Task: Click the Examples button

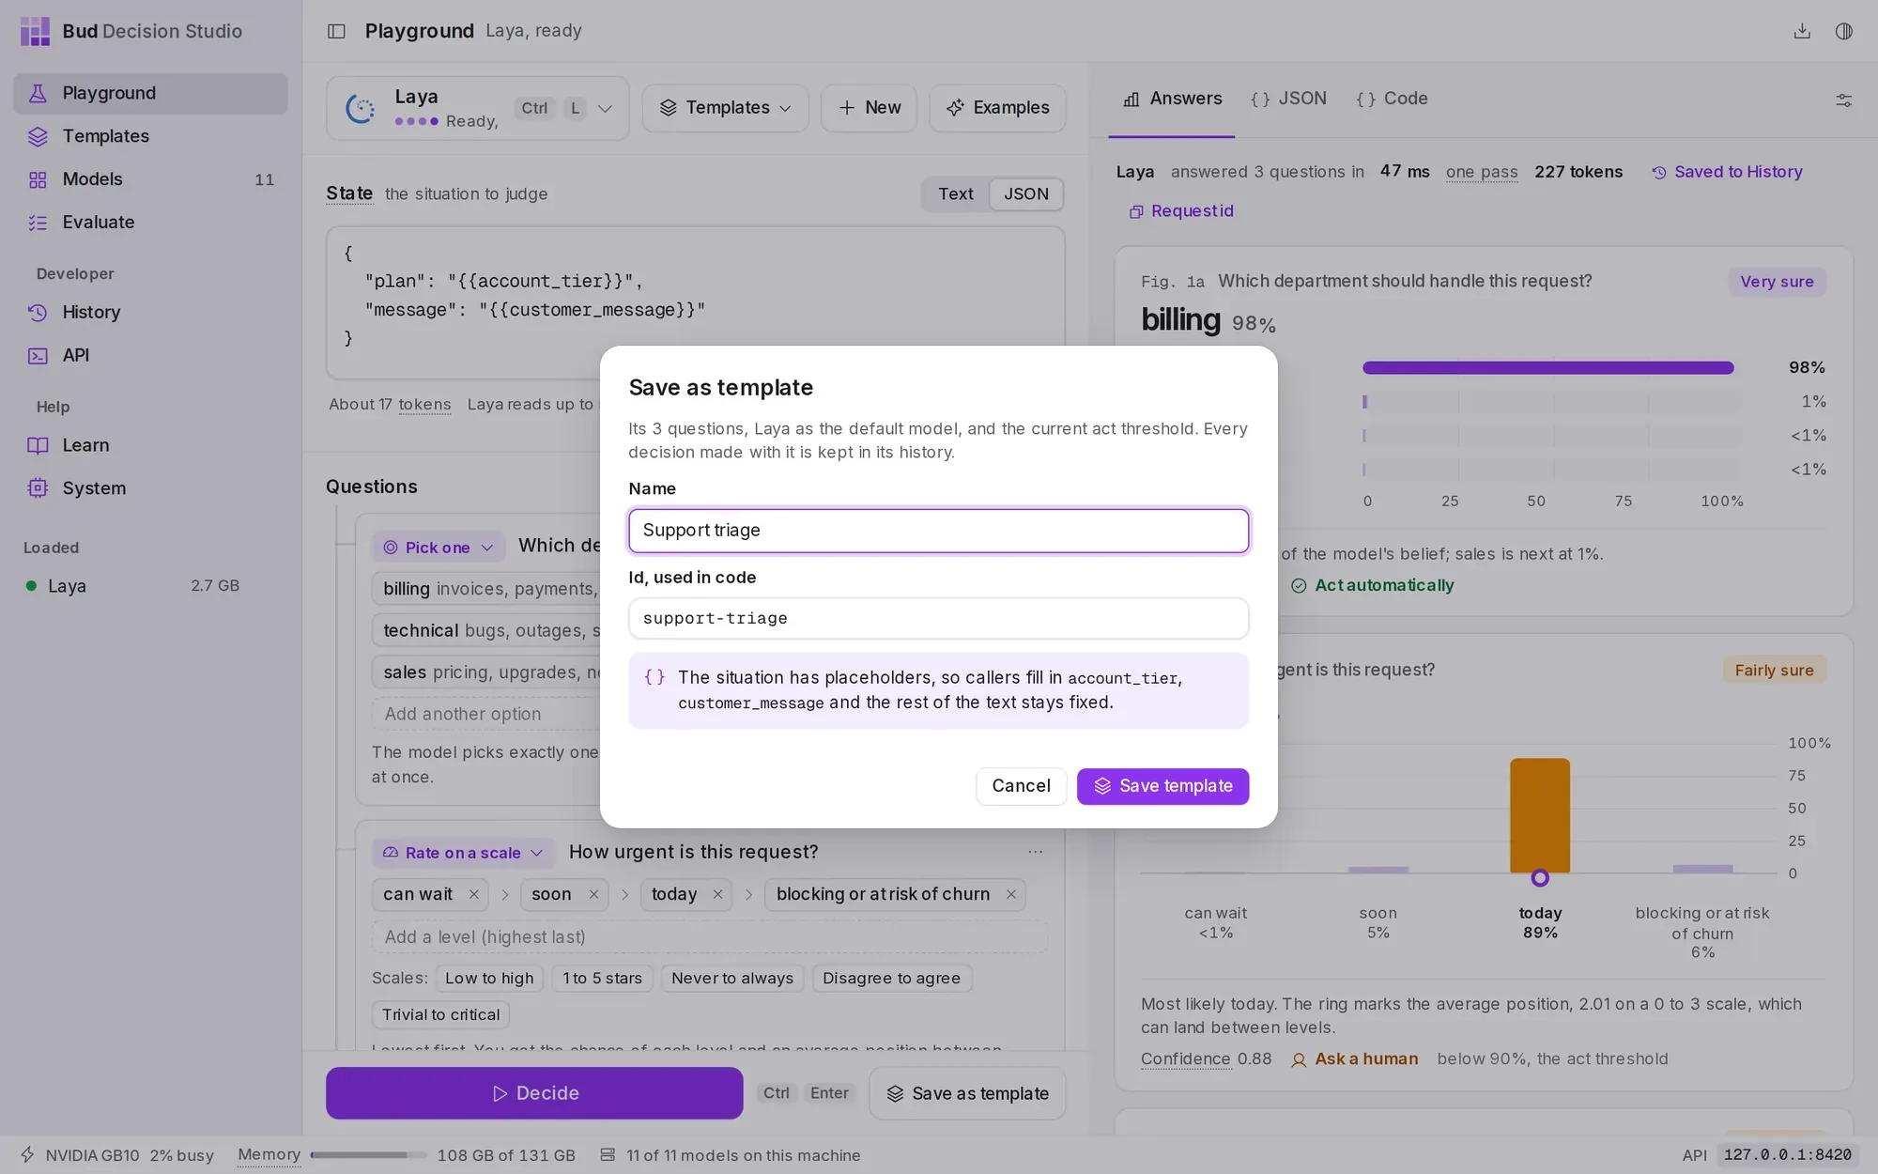Action: click(x=997, y=108)
